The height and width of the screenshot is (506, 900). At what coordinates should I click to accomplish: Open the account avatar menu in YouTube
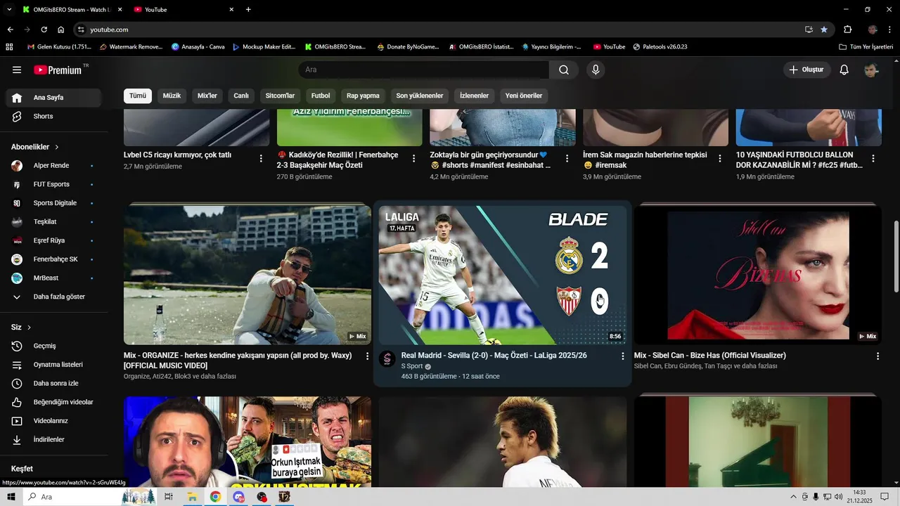[x=871, y=70]
